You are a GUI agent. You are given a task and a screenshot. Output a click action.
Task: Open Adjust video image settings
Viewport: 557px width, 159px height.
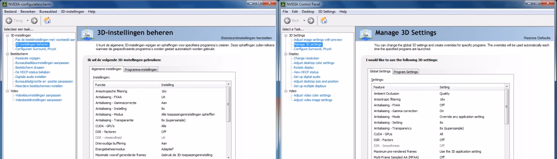coord(313,100)
